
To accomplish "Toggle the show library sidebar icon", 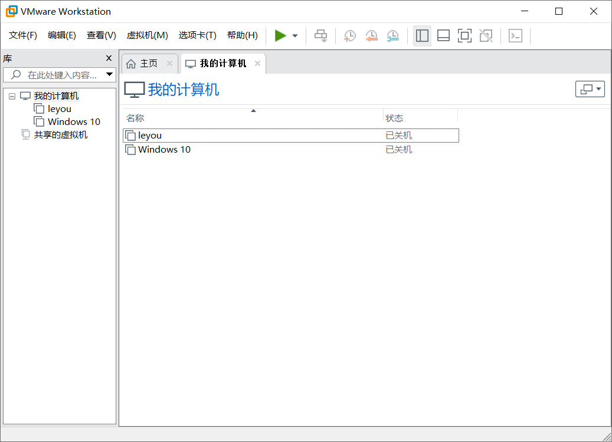I will tap(422, 36).
